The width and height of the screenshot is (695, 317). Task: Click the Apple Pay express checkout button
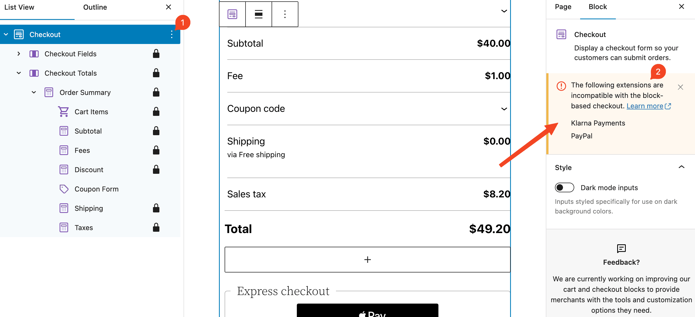[367, 312]
